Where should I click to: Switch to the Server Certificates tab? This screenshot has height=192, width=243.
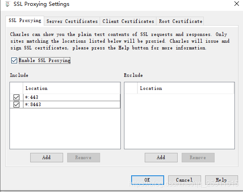72,21
